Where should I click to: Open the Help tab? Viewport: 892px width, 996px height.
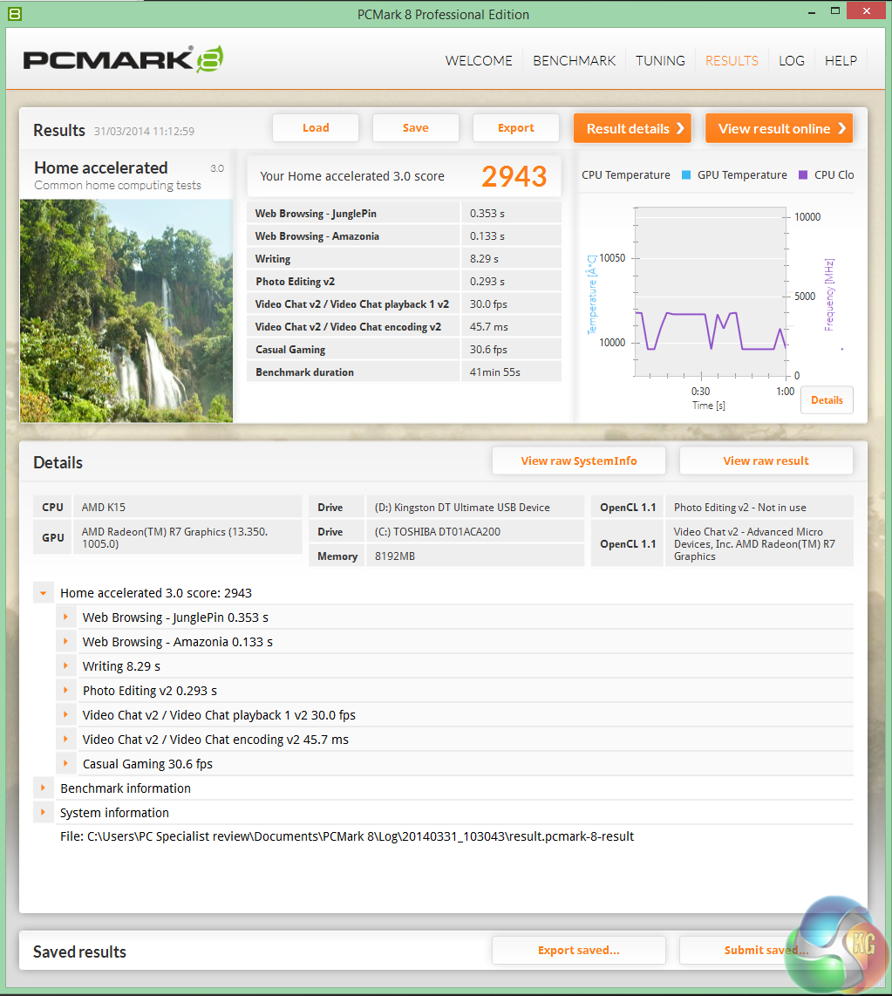pos(841,61)
